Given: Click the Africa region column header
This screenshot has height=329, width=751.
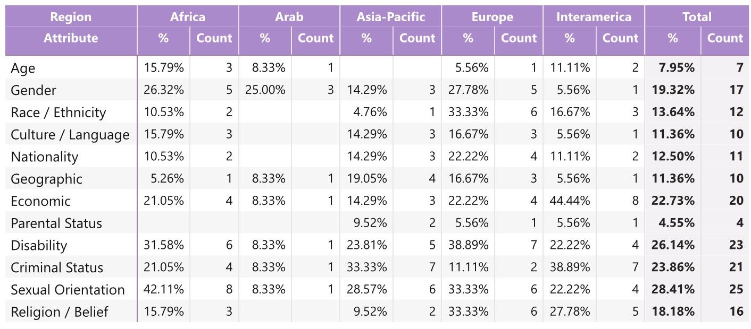Looking at the screenshot, I should 187,16.
